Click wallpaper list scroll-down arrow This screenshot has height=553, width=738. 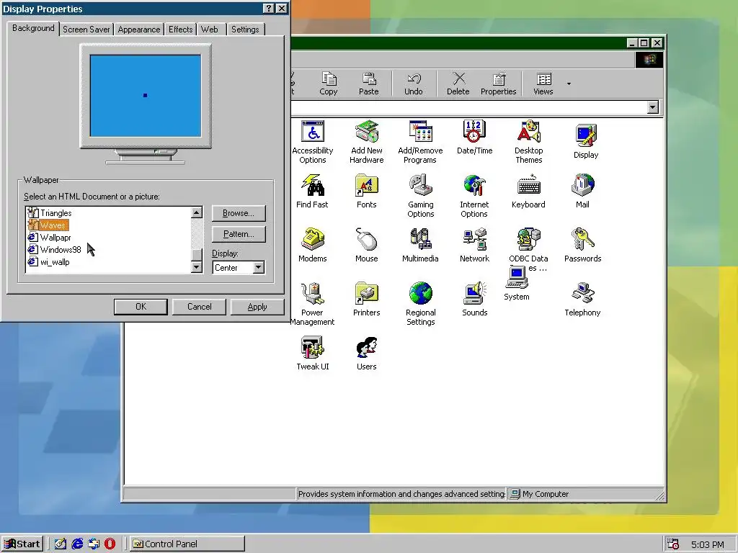[197, 267]
